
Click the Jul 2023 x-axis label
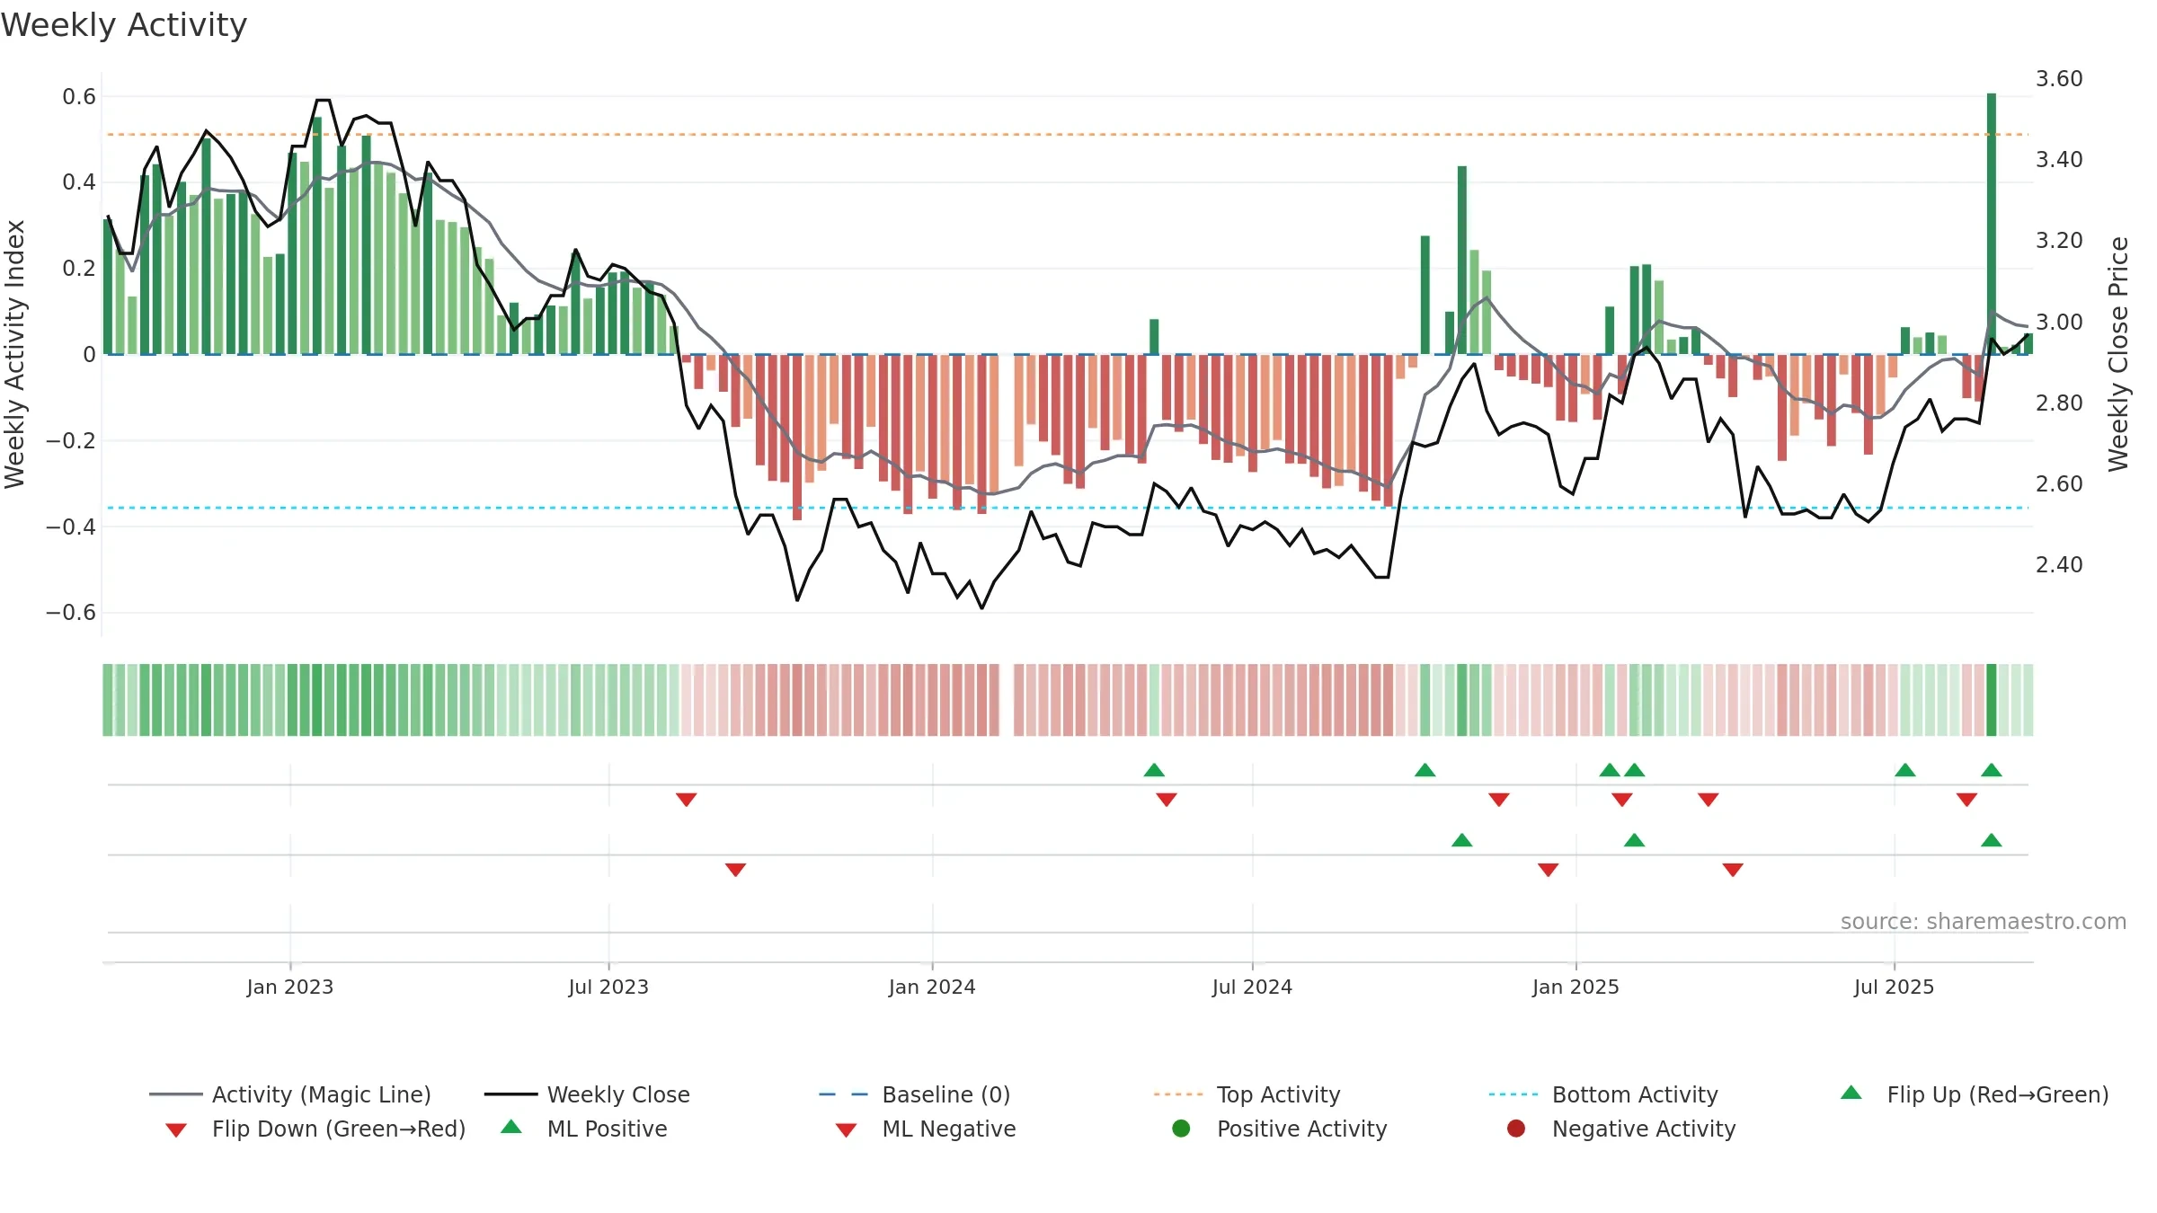608,987
